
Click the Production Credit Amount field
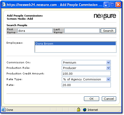point(86,74)
